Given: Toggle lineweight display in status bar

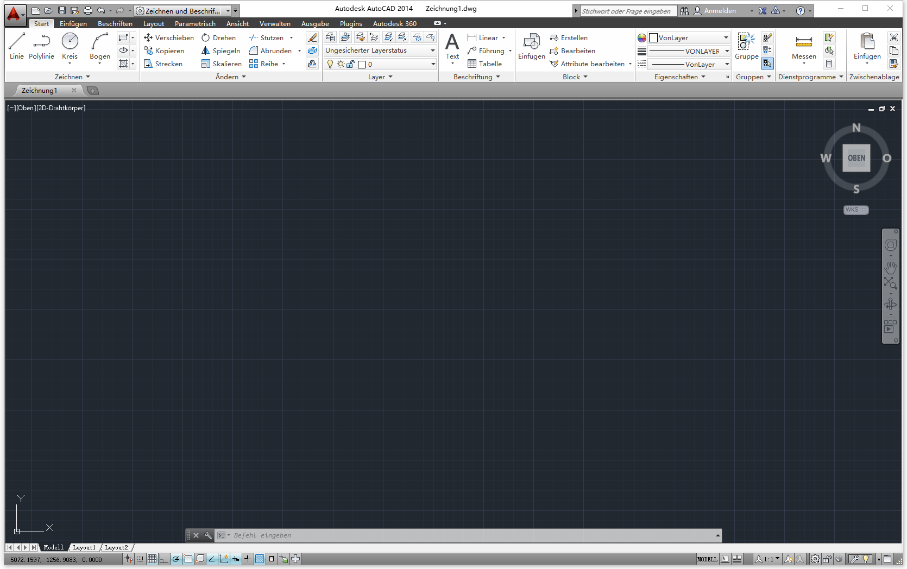Looking at the screenshot, I should [x=248, y=559].
